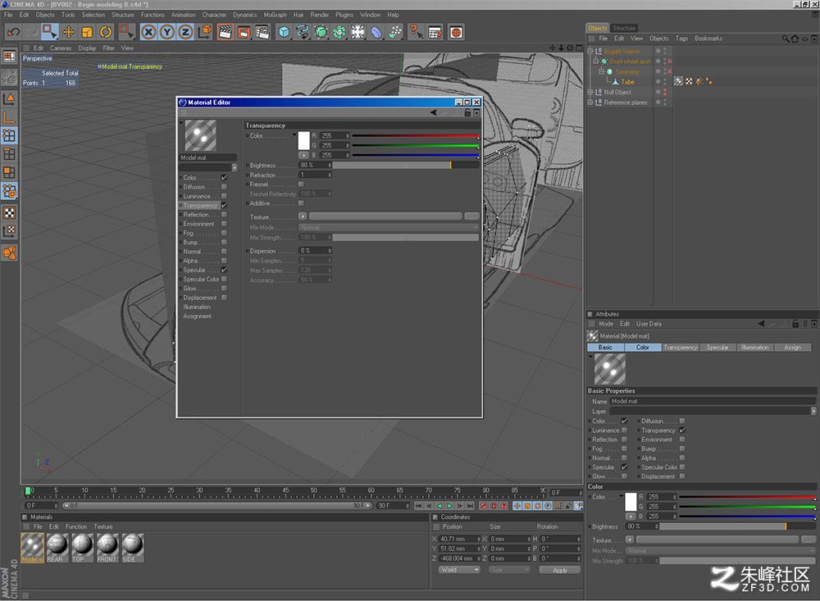Open Illumination settings in Material Editor

pyautogui.click(x=197, y=307)
